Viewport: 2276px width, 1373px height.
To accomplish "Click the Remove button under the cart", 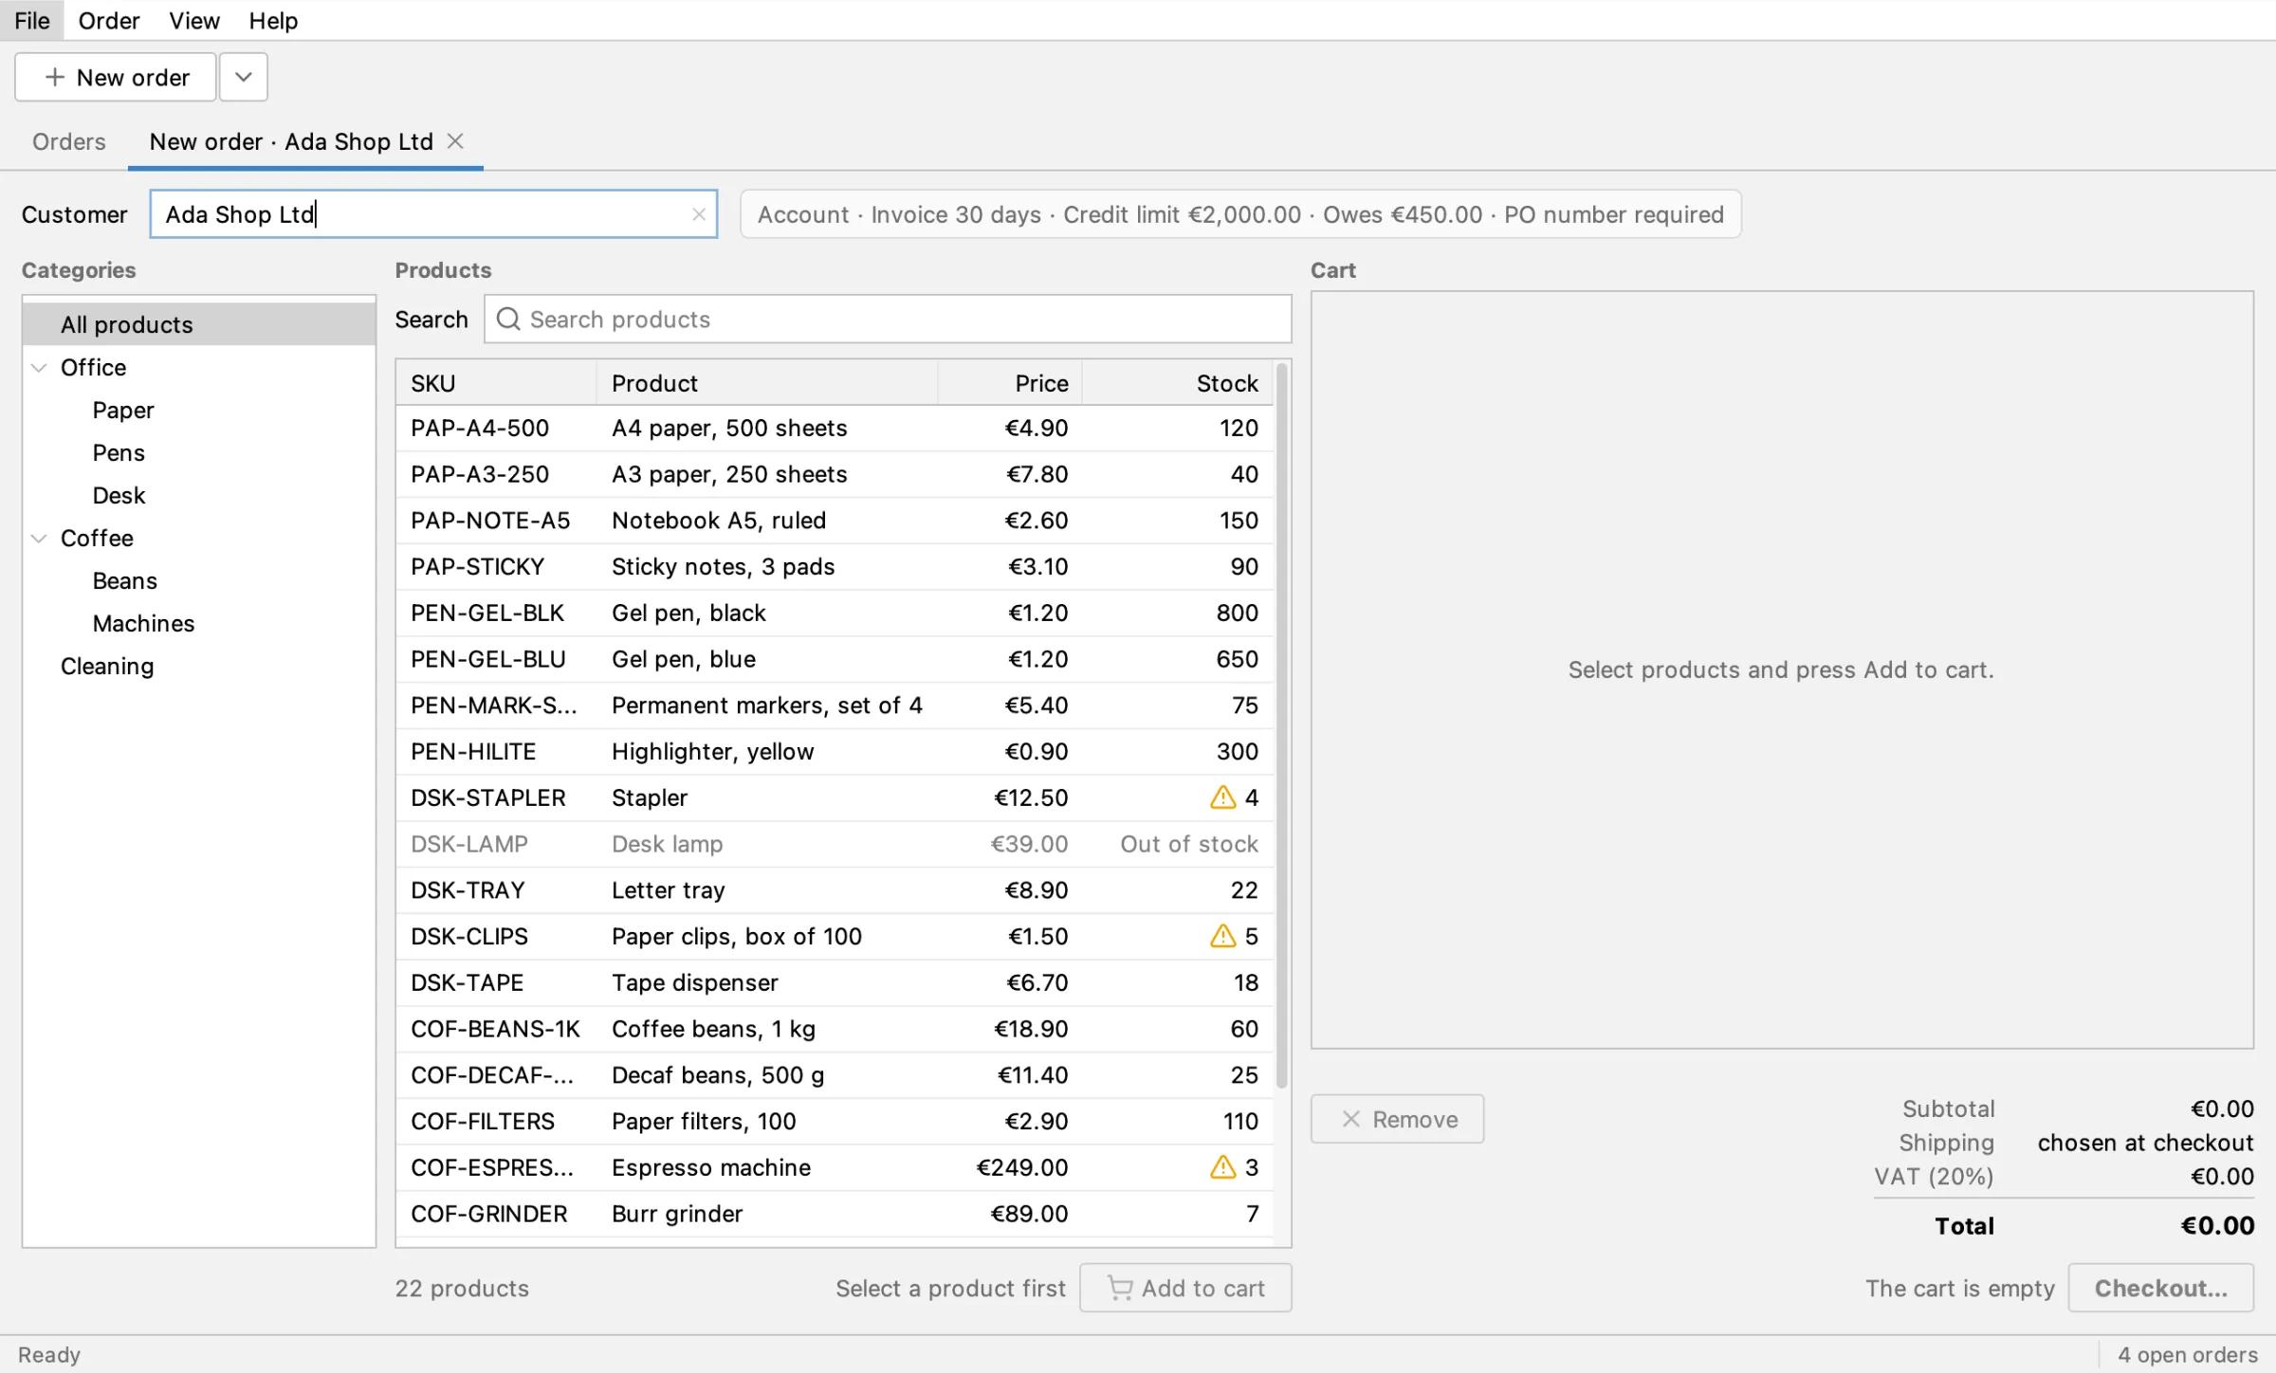I will click(1398, 1119).
